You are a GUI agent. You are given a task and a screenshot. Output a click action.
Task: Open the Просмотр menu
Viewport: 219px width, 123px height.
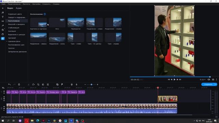tap(26, 4)
